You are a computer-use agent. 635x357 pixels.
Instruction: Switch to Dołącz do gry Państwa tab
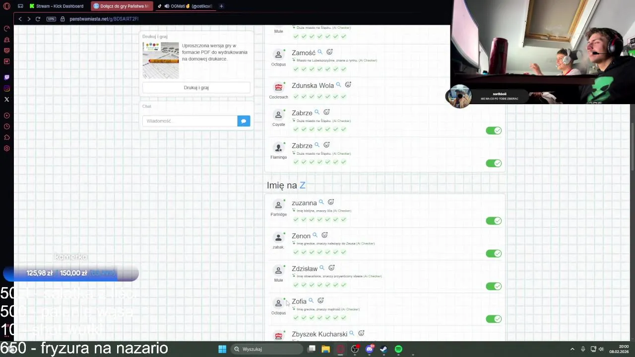(x=122, y=6)
